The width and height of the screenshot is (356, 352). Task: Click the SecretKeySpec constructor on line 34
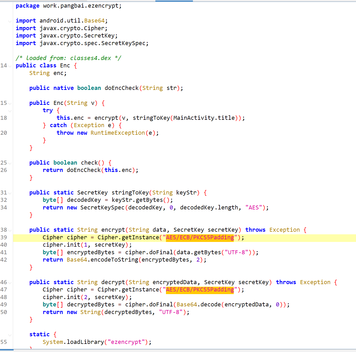click(103, 208)
